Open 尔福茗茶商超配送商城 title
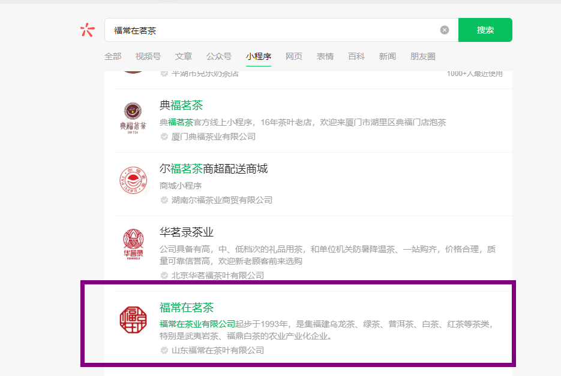Image resolution: width=561 pixels, height=376 pixels. [213, 168]
